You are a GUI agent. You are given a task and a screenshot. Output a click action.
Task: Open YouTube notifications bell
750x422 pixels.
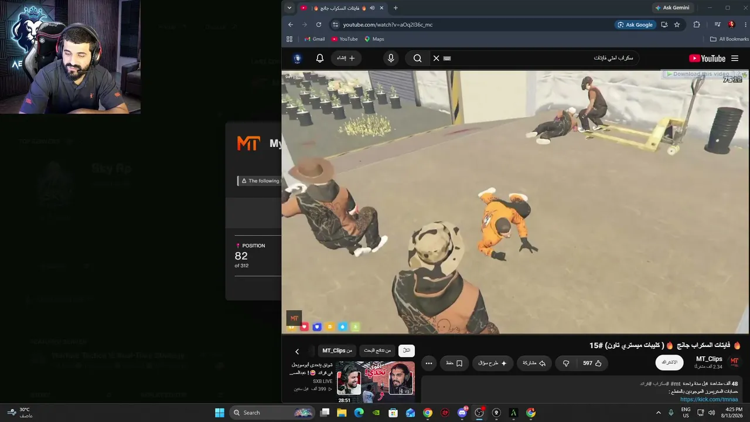[320, 59]
